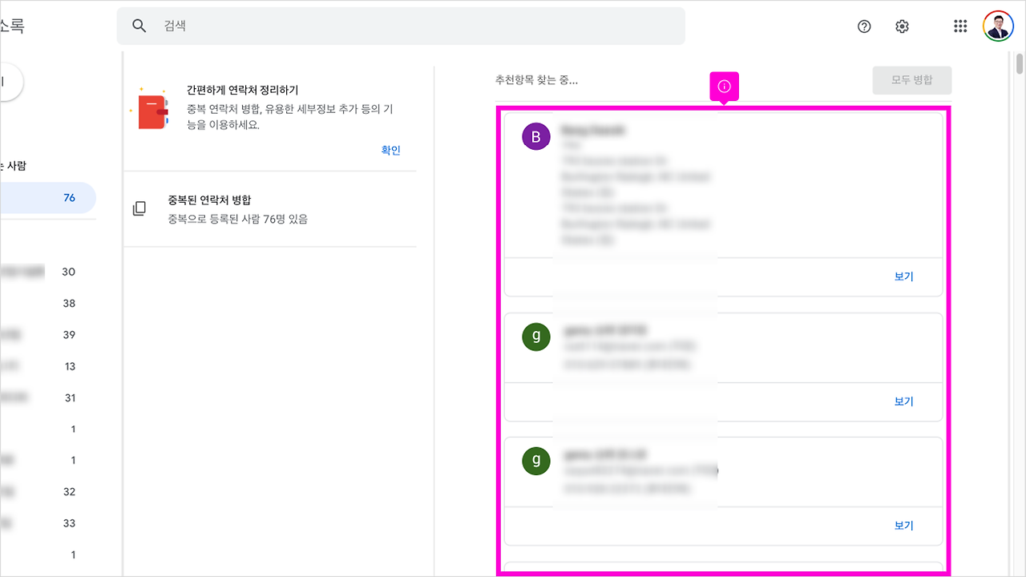The image size is (1026, 577).
Task: Open 보기 for the second duplicate suggestion
Action: tap(903, 401)
